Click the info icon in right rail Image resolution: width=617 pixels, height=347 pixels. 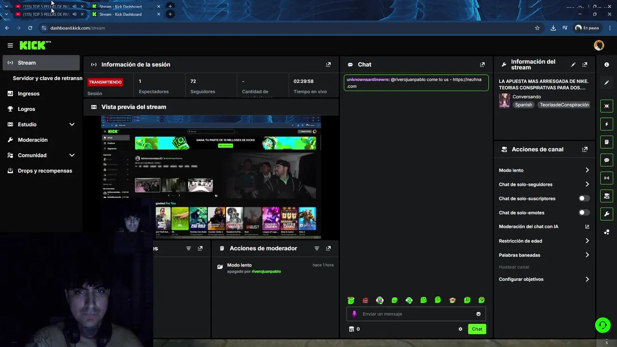point(607,65)
